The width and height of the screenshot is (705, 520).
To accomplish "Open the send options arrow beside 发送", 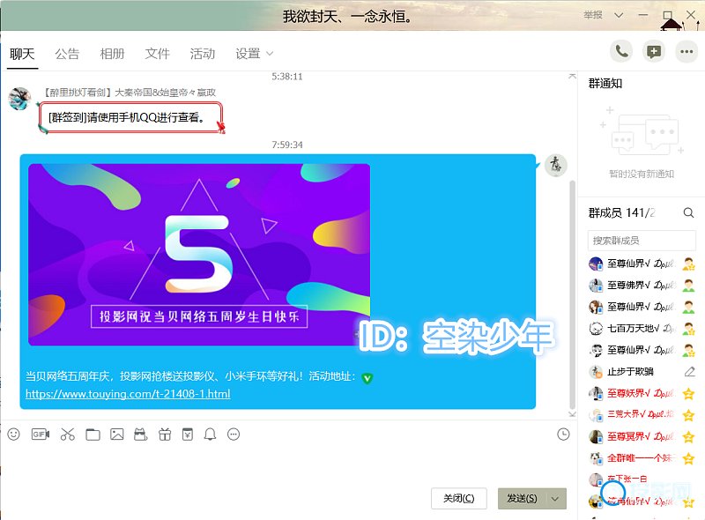I will (x=555, y=499).
